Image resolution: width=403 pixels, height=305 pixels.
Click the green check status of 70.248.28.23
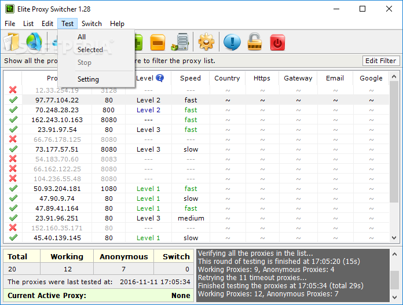[x=13, y=110]
